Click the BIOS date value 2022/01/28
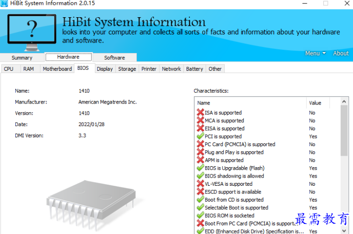This screenshot has height=234, width=353. (x=92, y=124)
